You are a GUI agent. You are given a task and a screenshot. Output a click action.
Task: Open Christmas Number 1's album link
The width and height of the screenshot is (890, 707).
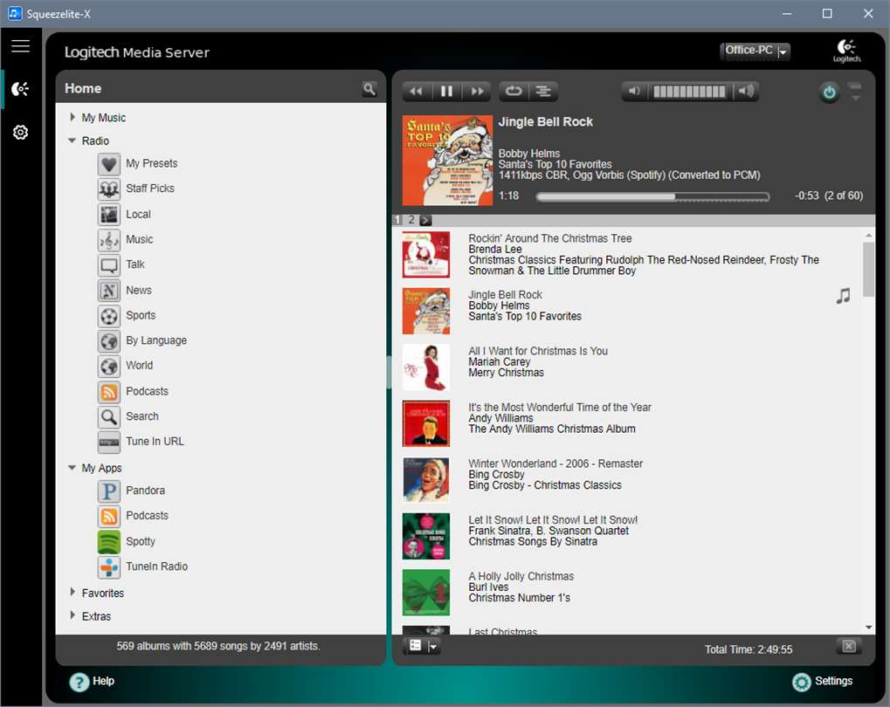coord(520,598)
